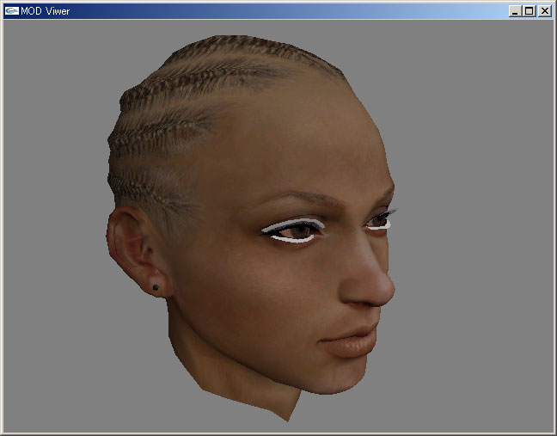
Task: Close the MOD Viwer window
Action: coord(545,11)
